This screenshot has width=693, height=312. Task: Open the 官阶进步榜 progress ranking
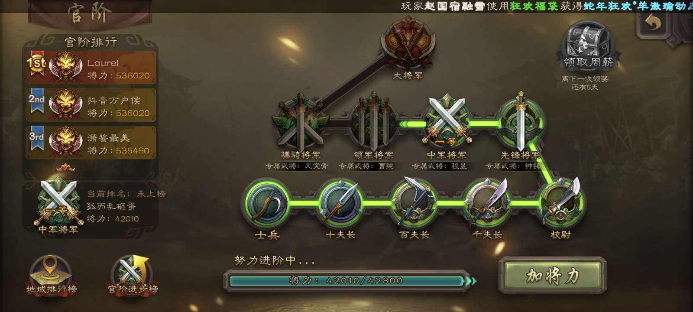click(133, 275)
